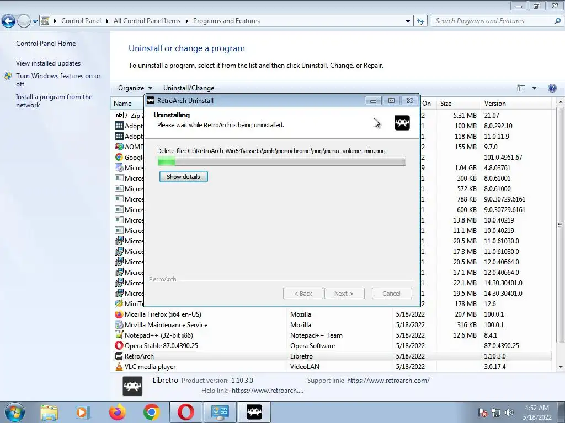
Task: Click the Opera Stable list icon
Action: (x=119, y=346)
